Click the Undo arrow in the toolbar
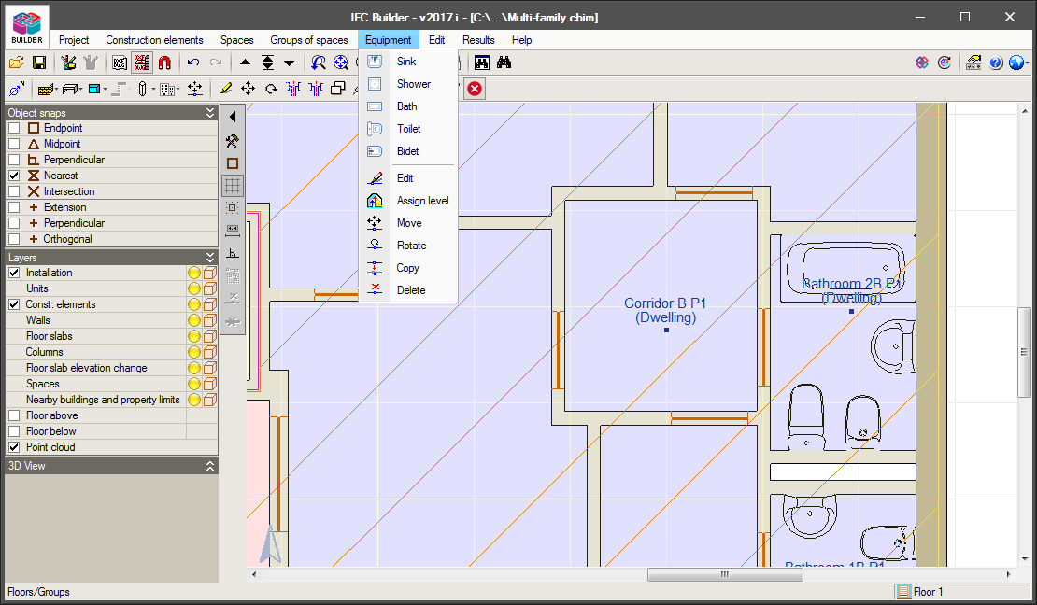 193,63
